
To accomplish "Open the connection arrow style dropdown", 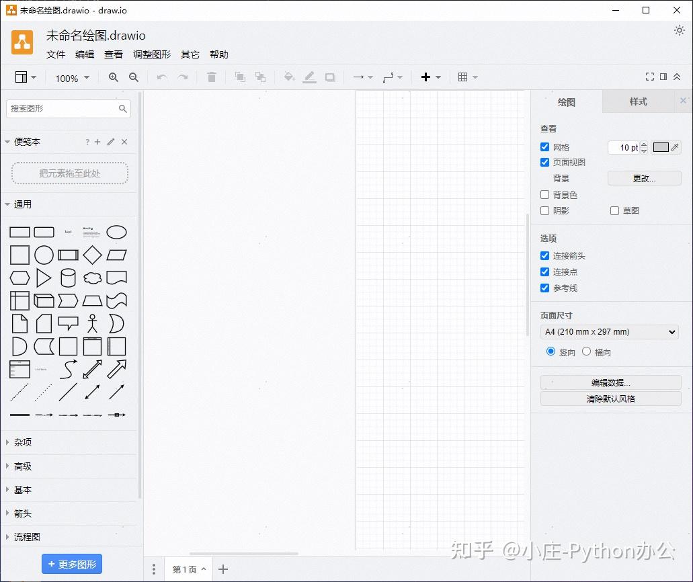I will point(363,77).
